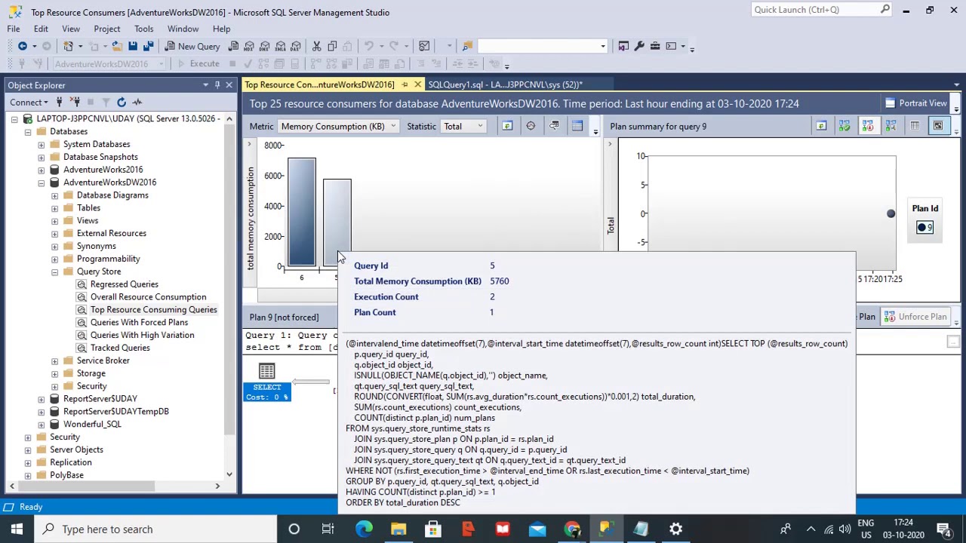Click the Save All disks icon
This screenshot has height=543, width=966.
tap(148, 46)
